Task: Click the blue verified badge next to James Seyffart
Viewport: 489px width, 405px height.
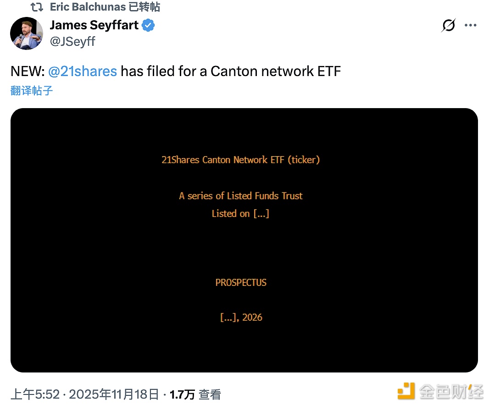Action: (147, 26)
